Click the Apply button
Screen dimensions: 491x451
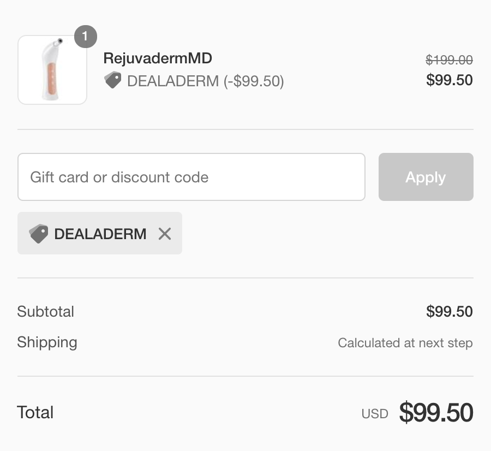click(426, 177)
